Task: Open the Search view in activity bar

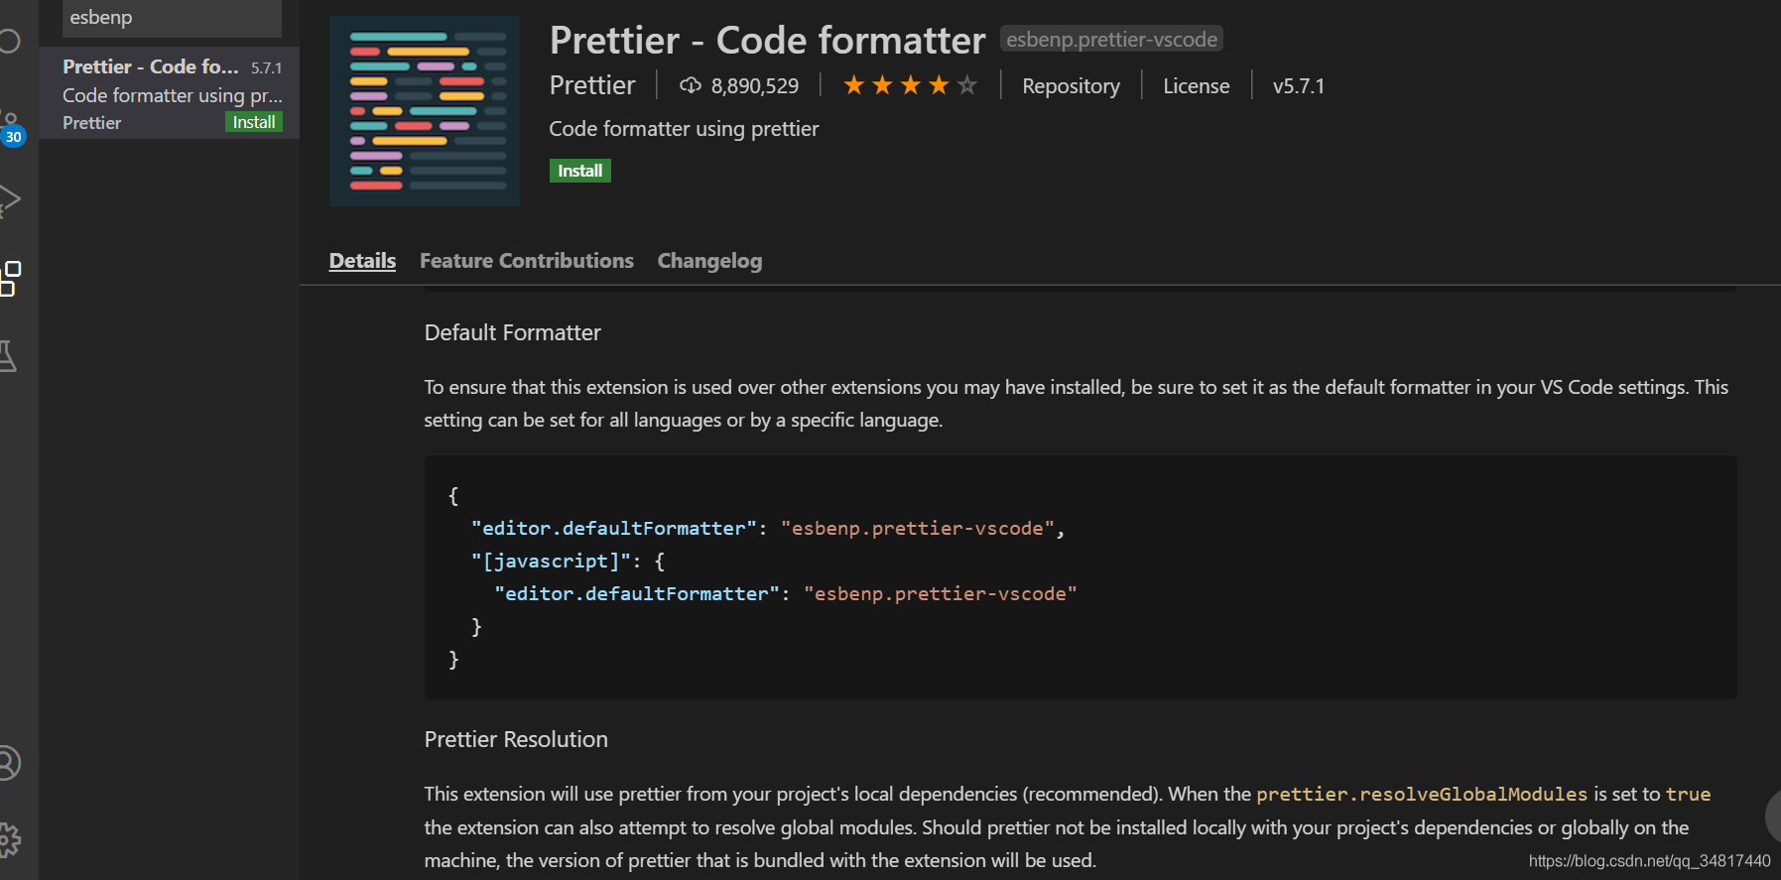Action: point(9,41)
